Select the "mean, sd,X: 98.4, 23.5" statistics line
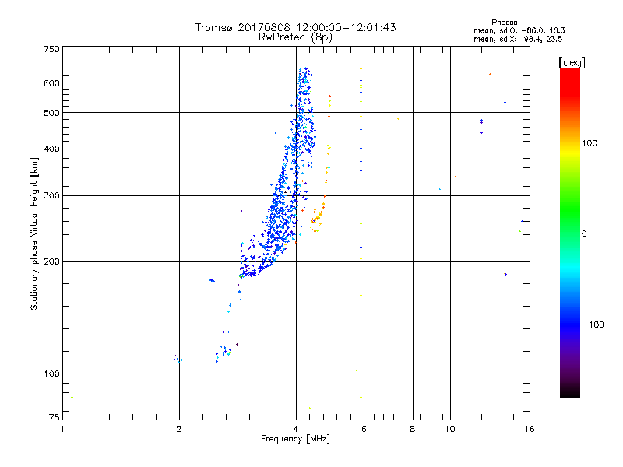 pyautogui.click(x=518, y=39)
